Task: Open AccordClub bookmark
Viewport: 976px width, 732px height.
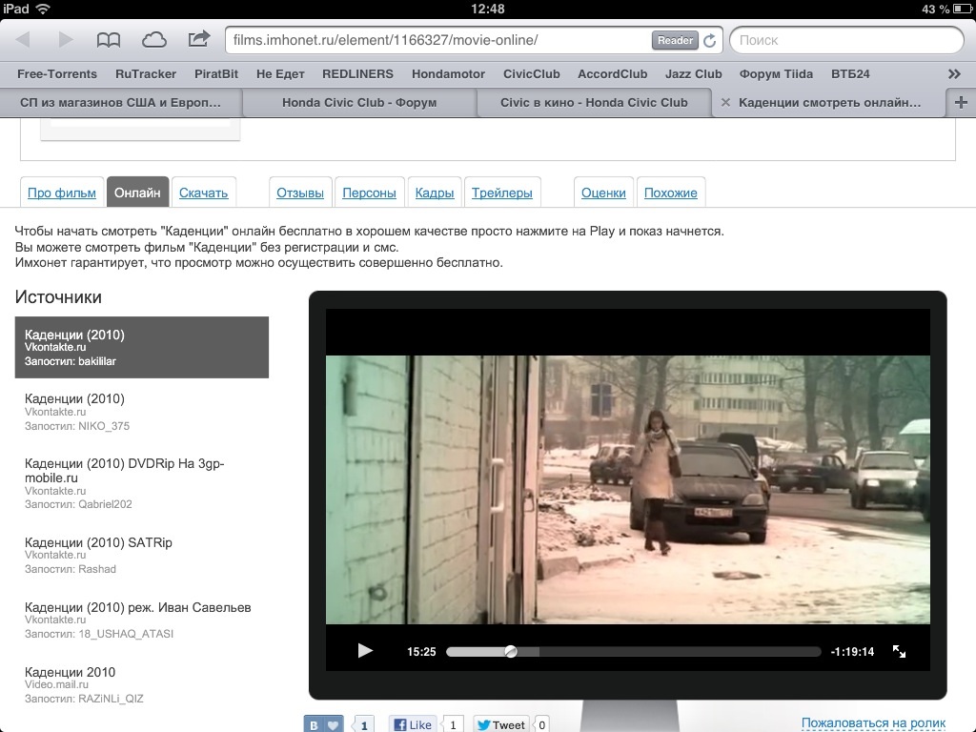Action: coord(613,74)
